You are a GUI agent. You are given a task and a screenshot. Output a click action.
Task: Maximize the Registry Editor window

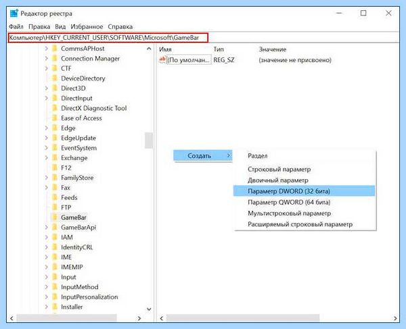coord(363,14)
